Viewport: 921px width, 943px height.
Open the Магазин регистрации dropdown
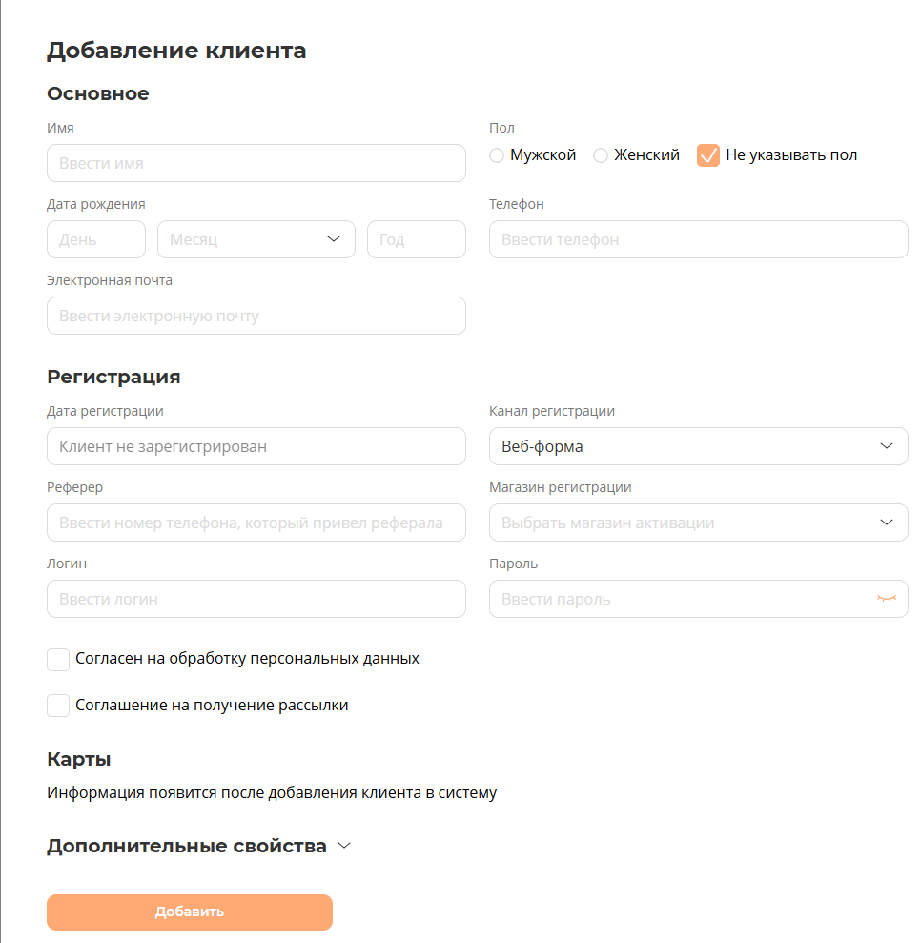coord(698,523)
